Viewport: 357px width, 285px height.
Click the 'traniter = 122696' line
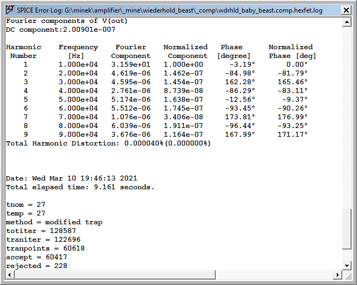click(43, 240)
